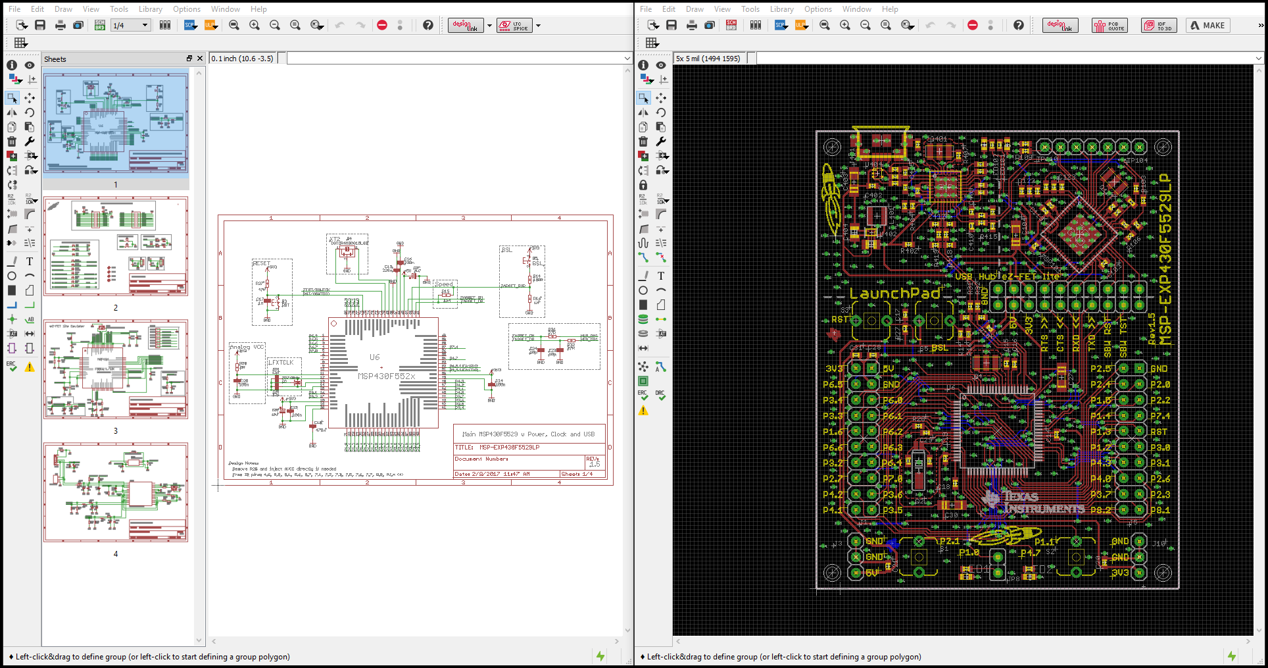This screenshot has height=668, width=1268.
Task: Open the PCB Quote tool
Action: (x=1109, y=25)
